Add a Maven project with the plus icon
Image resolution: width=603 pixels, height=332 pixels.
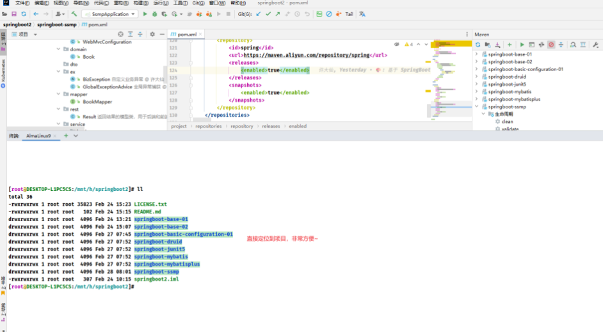point(510,45)
